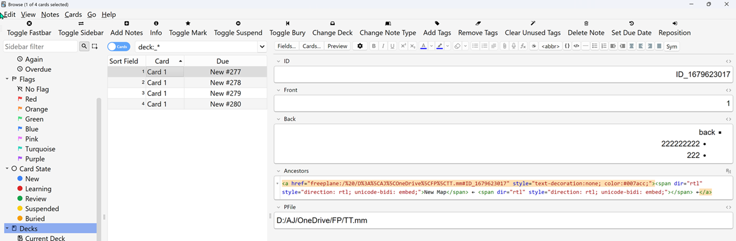Click the Toggle Suspend toolbar icon
The image size is (736, 241).
pyautogui.click(x=238, y=24)
